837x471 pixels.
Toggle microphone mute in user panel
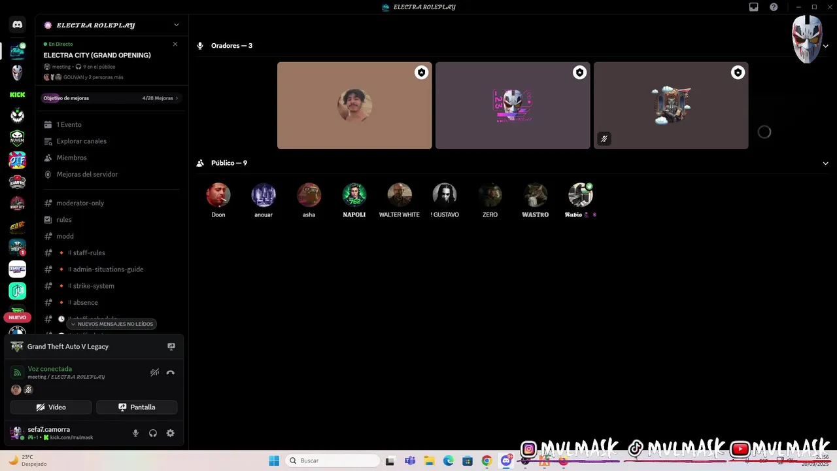click(x=135, y=433)
